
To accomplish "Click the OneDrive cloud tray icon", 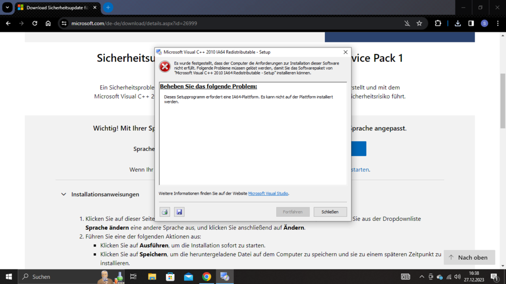I will (x=440, y=277).
